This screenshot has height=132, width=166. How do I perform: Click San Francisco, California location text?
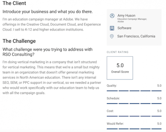[136, 36]
